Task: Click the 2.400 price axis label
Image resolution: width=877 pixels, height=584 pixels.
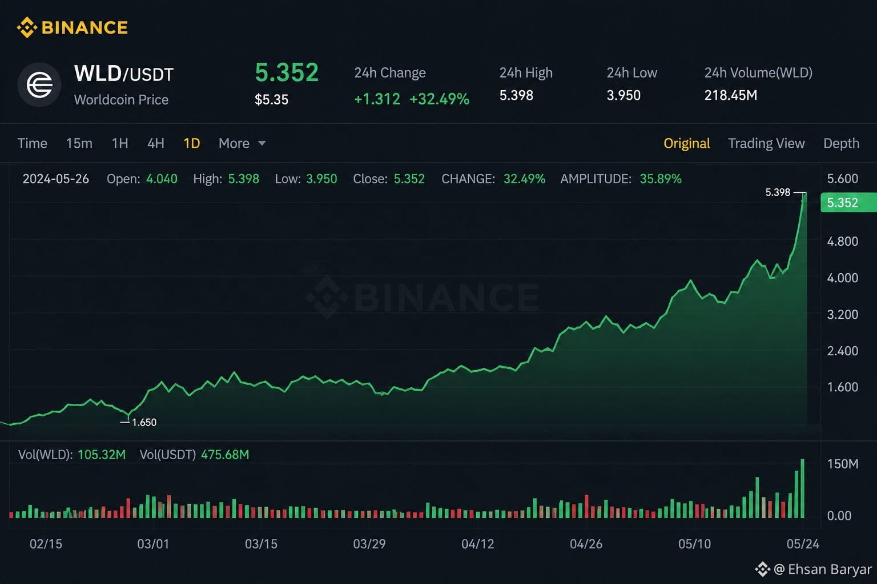Action: pyautogui.click(x=842, y=351)
